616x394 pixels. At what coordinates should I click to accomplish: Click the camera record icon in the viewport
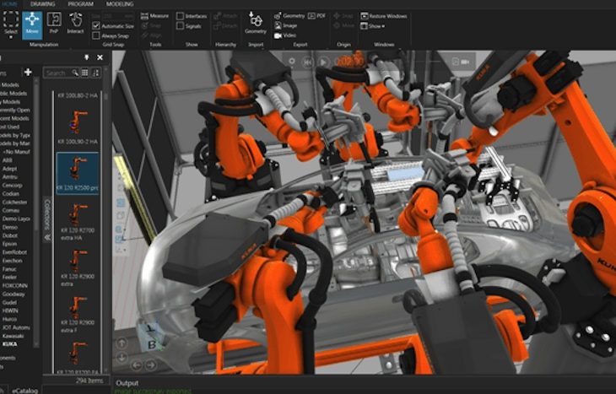[x=466, y=62]
